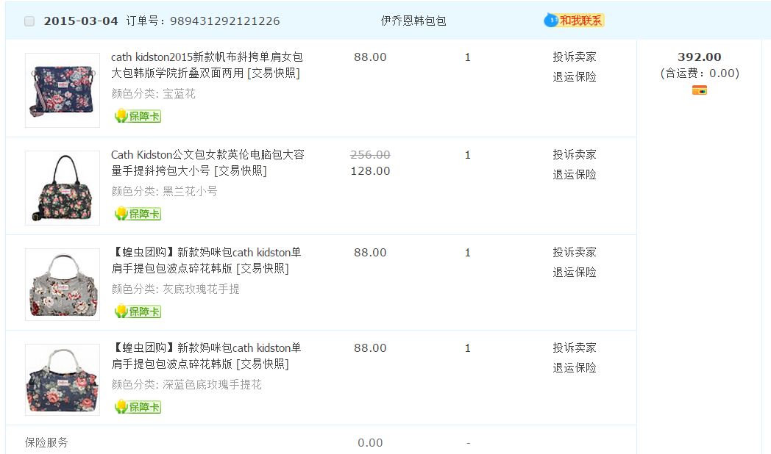
Task: Open the Cath Kidston 公文包 product title
Action: [x=207, y=155]
